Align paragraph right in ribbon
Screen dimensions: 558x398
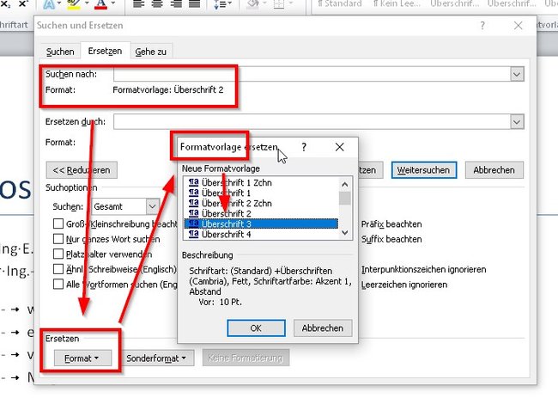176,4
